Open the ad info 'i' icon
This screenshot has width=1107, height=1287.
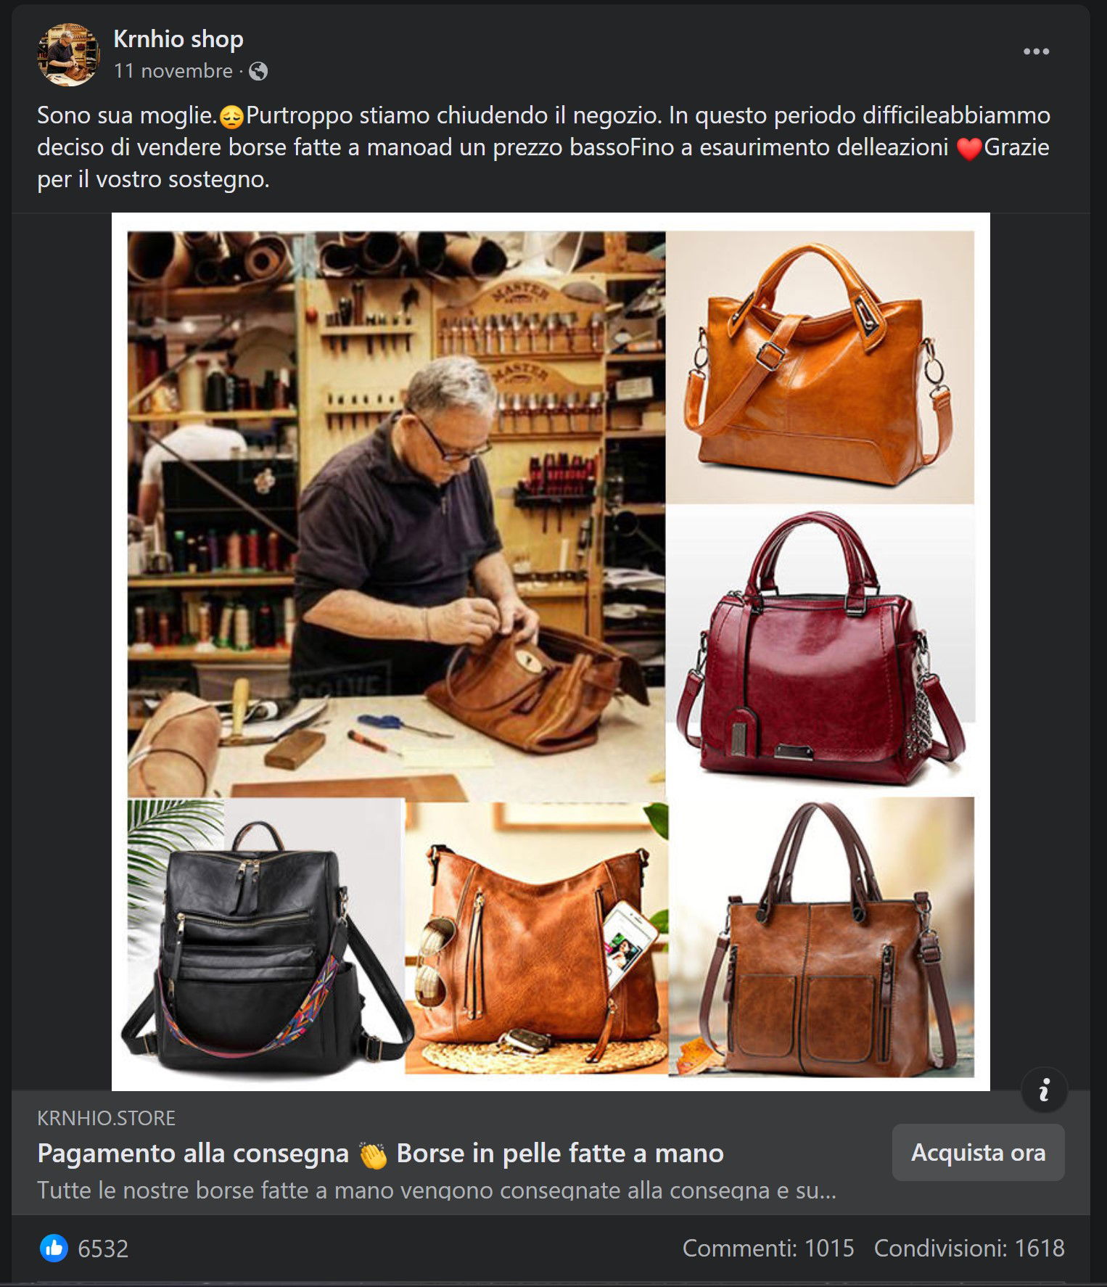coord(1044,1090)
